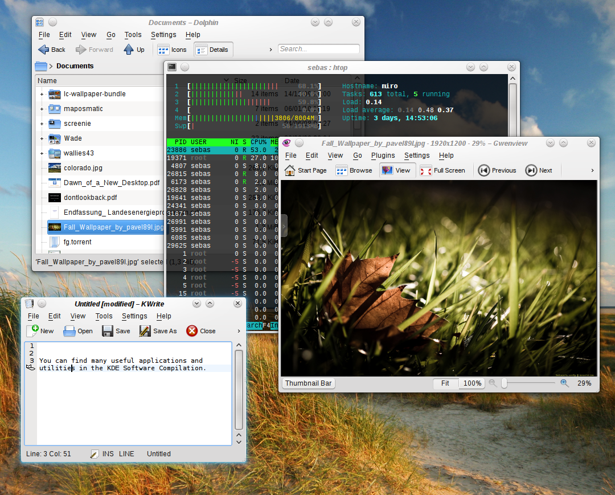Open Dolphin File menu
The height and width of the screenshot is (495, 615).
44,35
